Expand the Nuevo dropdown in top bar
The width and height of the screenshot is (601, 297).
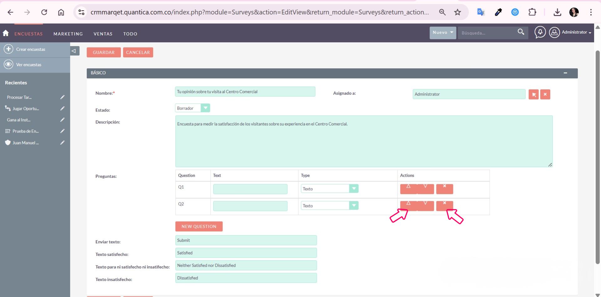point(443,33)
